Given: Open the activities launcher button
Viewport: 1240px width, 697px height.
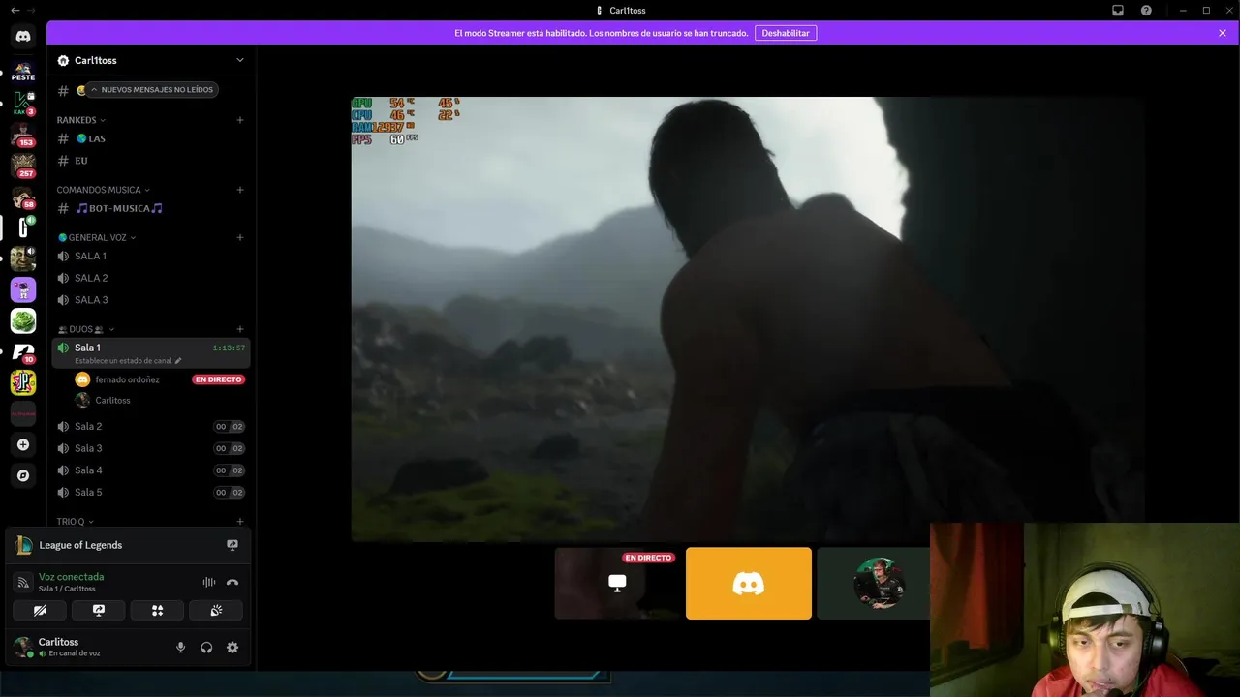Looking at the screenshot, I should 157,610.
